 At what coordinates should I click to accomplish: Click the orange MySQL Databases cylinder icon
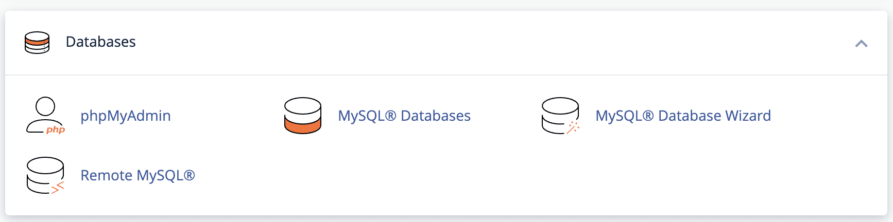pyautogui.click(x=303, y=116)
